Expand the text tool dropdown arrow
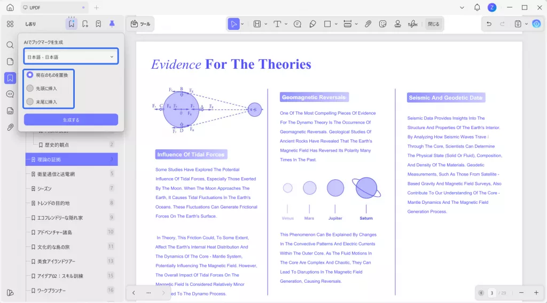The width and height of the screenshot is (547, 303). 286,24
